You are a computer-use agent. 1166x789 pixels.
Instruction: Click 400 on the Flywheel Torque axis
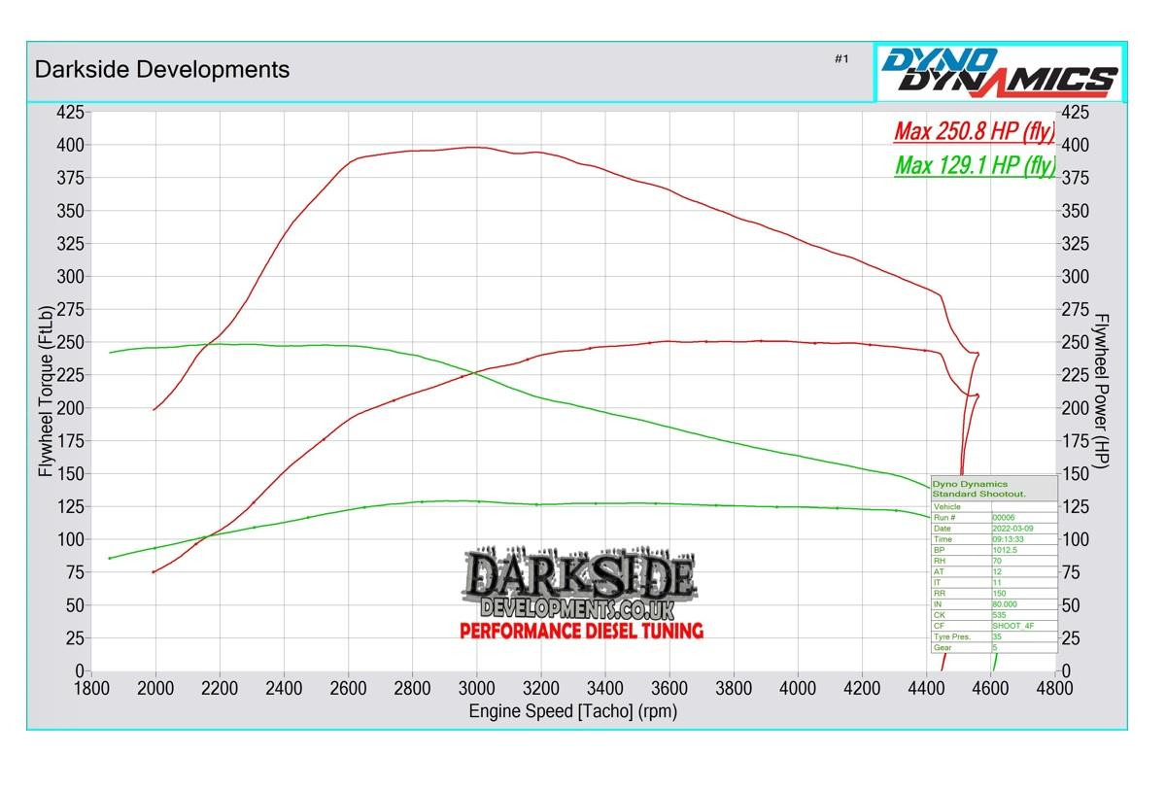pos(71,145)
